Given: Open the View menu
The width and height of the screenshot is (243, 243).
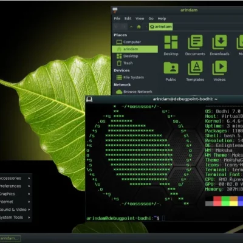Looking at the screenshot, I should [140, 18].
